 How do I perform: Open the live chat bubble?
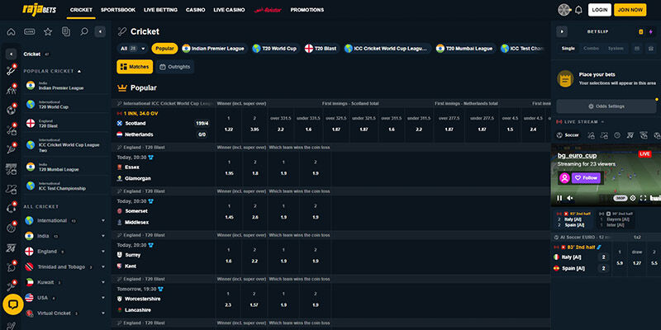tap(13, 304)
